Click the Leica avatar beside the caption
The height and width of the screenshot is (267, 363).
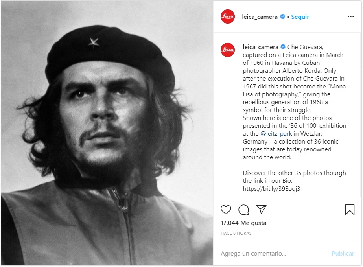pos(228,50)
